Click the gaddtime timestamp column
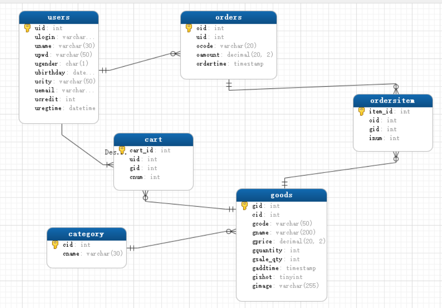This screenshot has width=442, height=308. click(x=284, y=268)
